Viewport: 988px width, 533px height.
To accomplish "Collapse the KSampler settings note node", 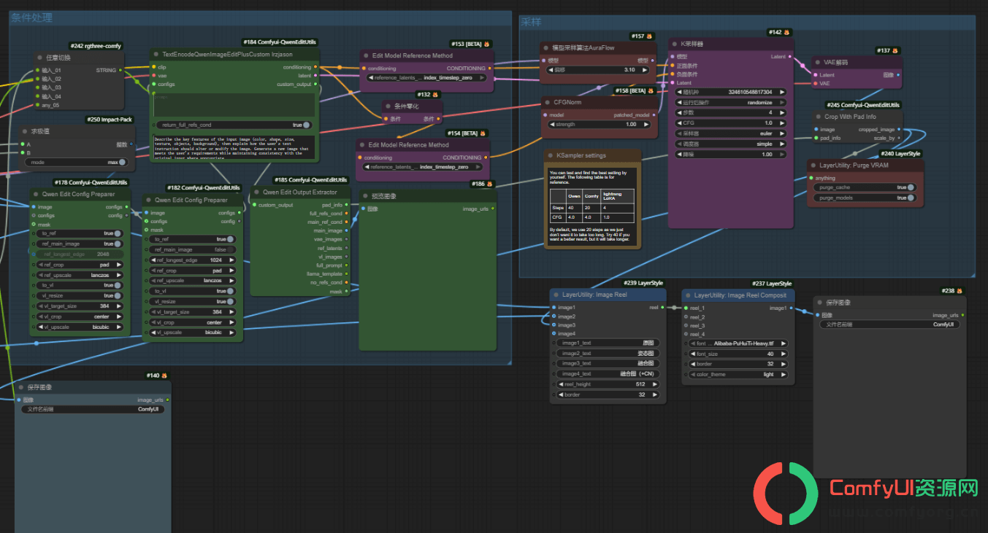I will click(x=549, y=155).
